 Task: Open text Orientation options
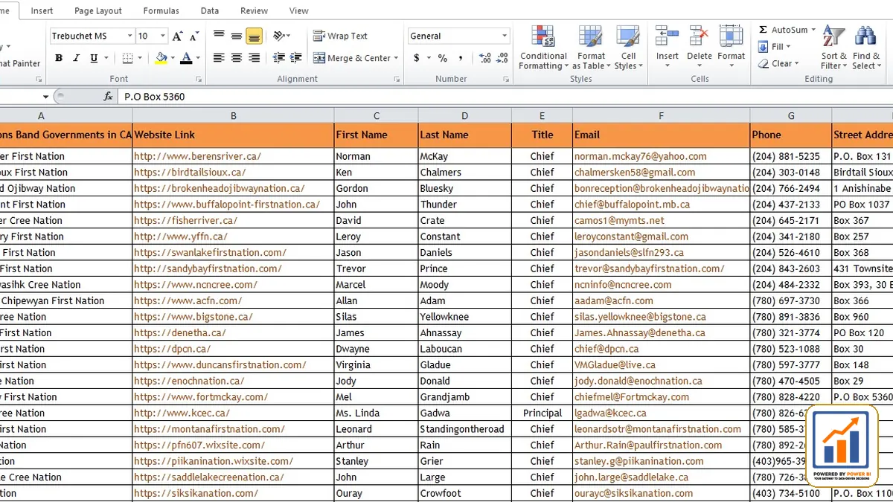pyautogui.click(x=281, y=36)
